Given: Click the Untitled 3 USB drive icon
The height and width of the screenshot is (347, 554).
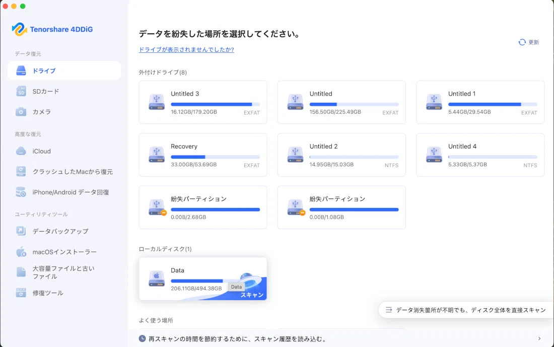Looking at the screenshot, I should pos(157,102).
